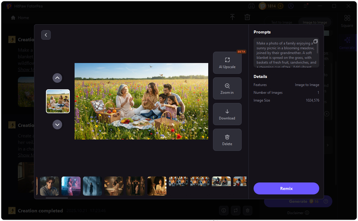The image size is (358, 221).
Task: Switch to the Image to Image tab
Action: tap(315, 22)
